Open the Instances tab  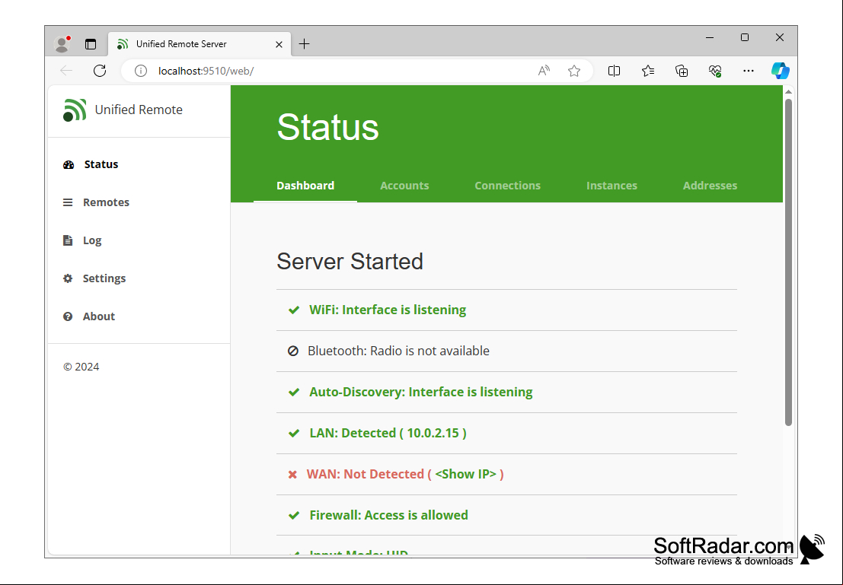click(x=611, y=186)
